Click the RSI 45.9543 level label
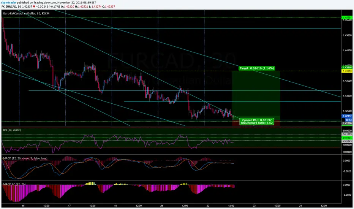354x209 pixels. pos(347,141)
